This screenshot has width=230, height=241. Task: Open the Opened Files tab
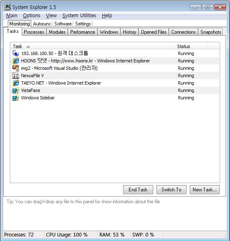(154, 32)
